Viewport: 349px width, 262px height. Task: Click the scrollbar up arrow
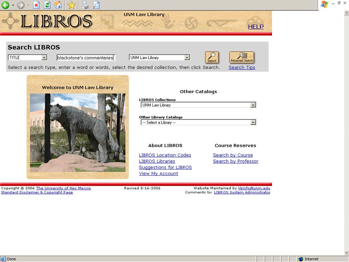click(346, 13)
